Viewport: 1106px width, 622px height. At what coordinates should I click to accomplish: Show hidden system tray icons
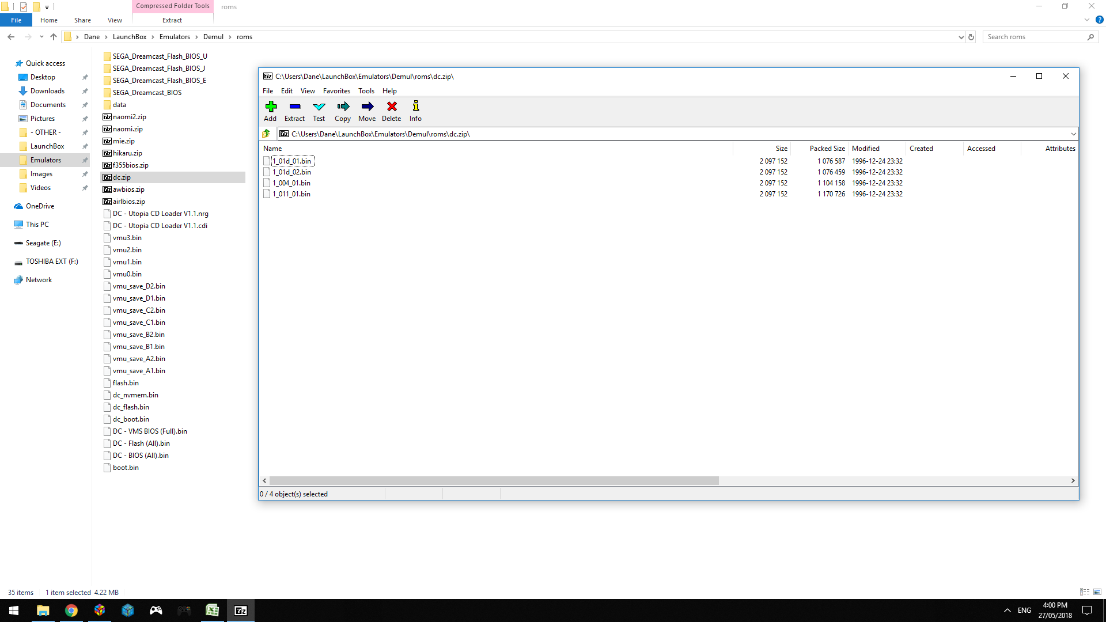[x=1007, y=610]
